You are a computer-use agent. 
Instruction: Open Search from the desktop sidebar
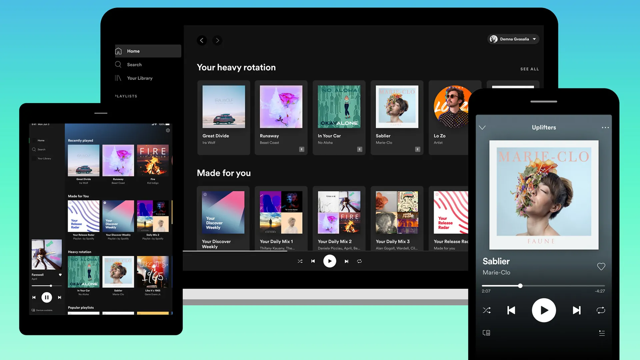[x=135, y=64]
